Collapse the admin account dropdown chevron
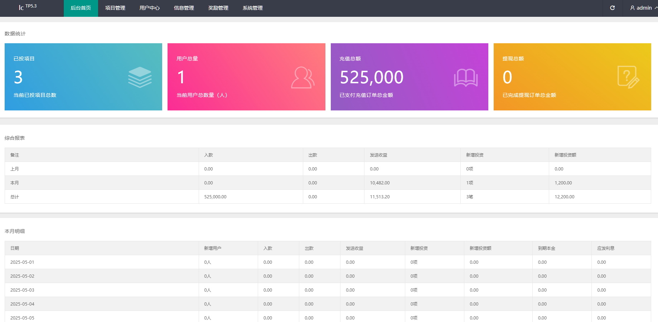Image resolution: width=658 pixels, height=322 pixels. (x=655, y=8)
